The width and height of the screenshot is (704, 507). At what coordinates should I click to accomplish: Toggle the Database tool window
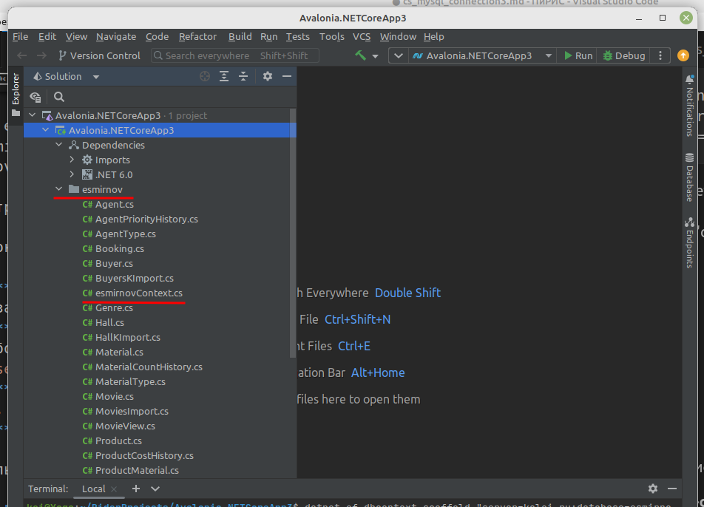coord(689,178)
